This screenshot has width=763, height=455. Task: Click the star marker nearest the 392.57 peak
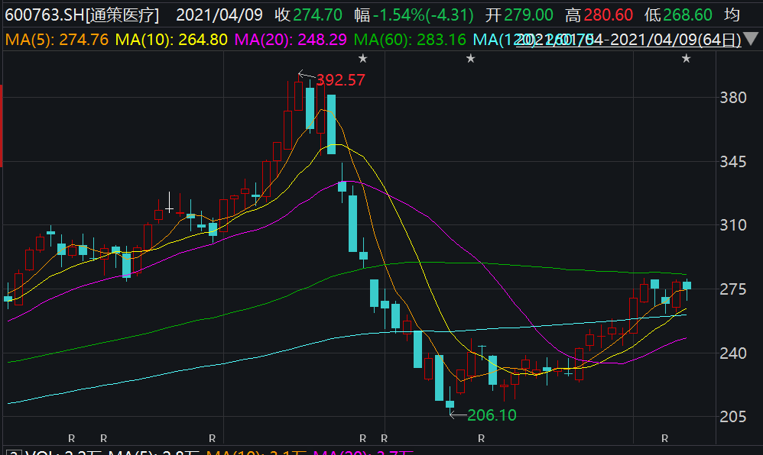[362, 59]
